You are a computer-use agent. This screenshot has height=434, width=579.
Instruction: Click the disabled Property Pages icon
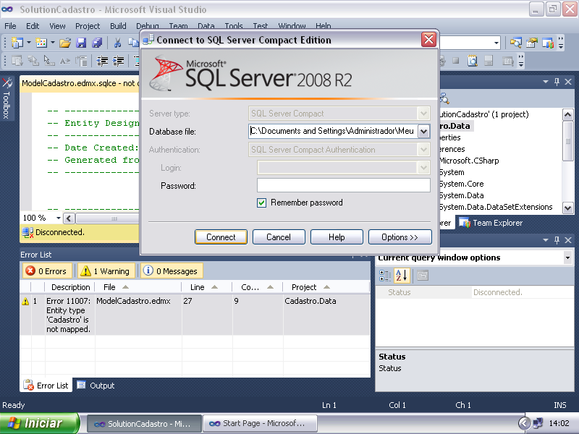[x=423, y=276]
